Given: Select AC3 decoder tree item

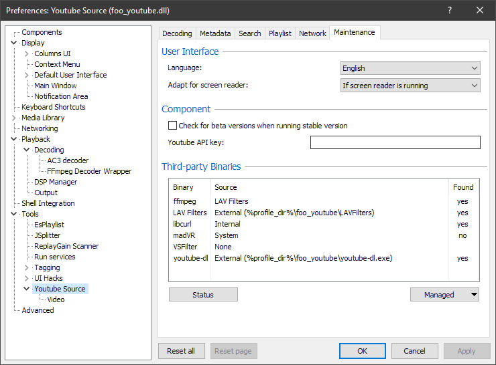Looking at the screenshot, I should click(68, 160).
